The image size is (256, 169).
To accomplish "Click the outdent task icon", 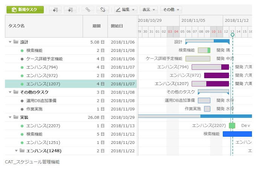I will [x=55, y=10].
